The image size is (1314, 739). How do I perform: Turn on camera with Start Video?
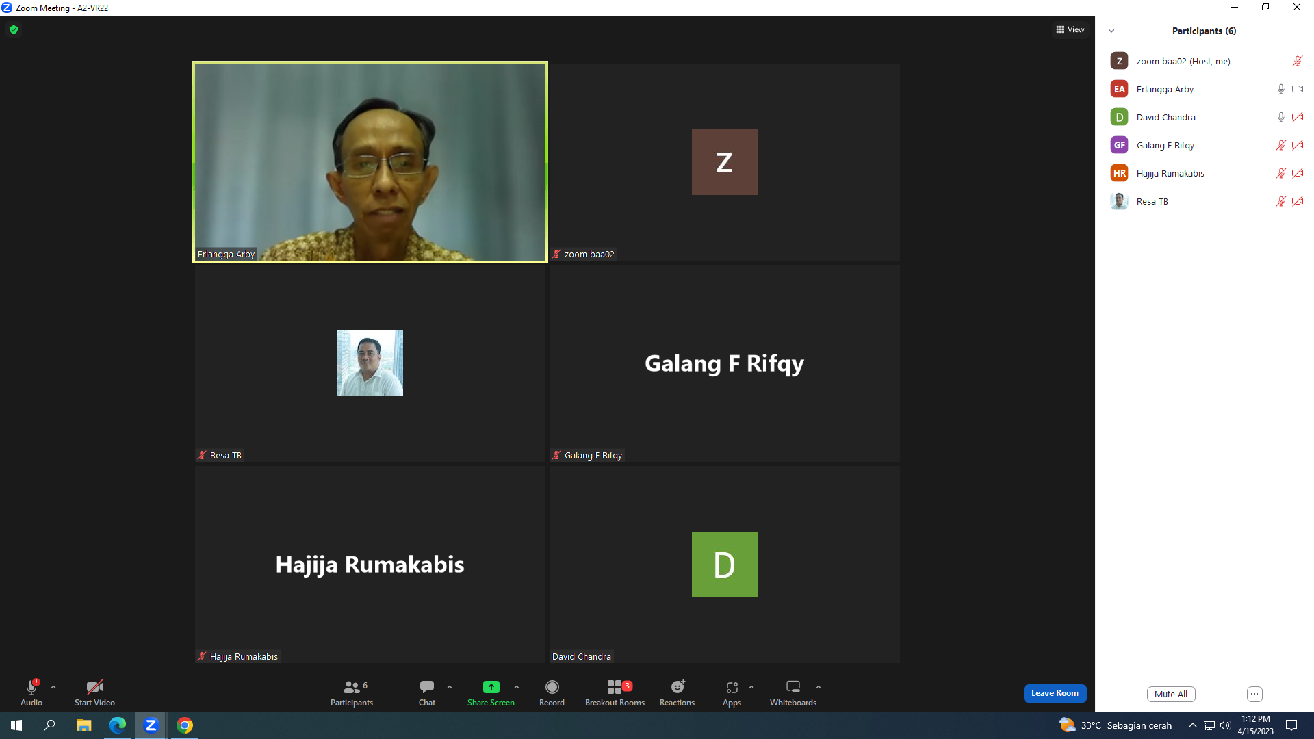(94, 692)
